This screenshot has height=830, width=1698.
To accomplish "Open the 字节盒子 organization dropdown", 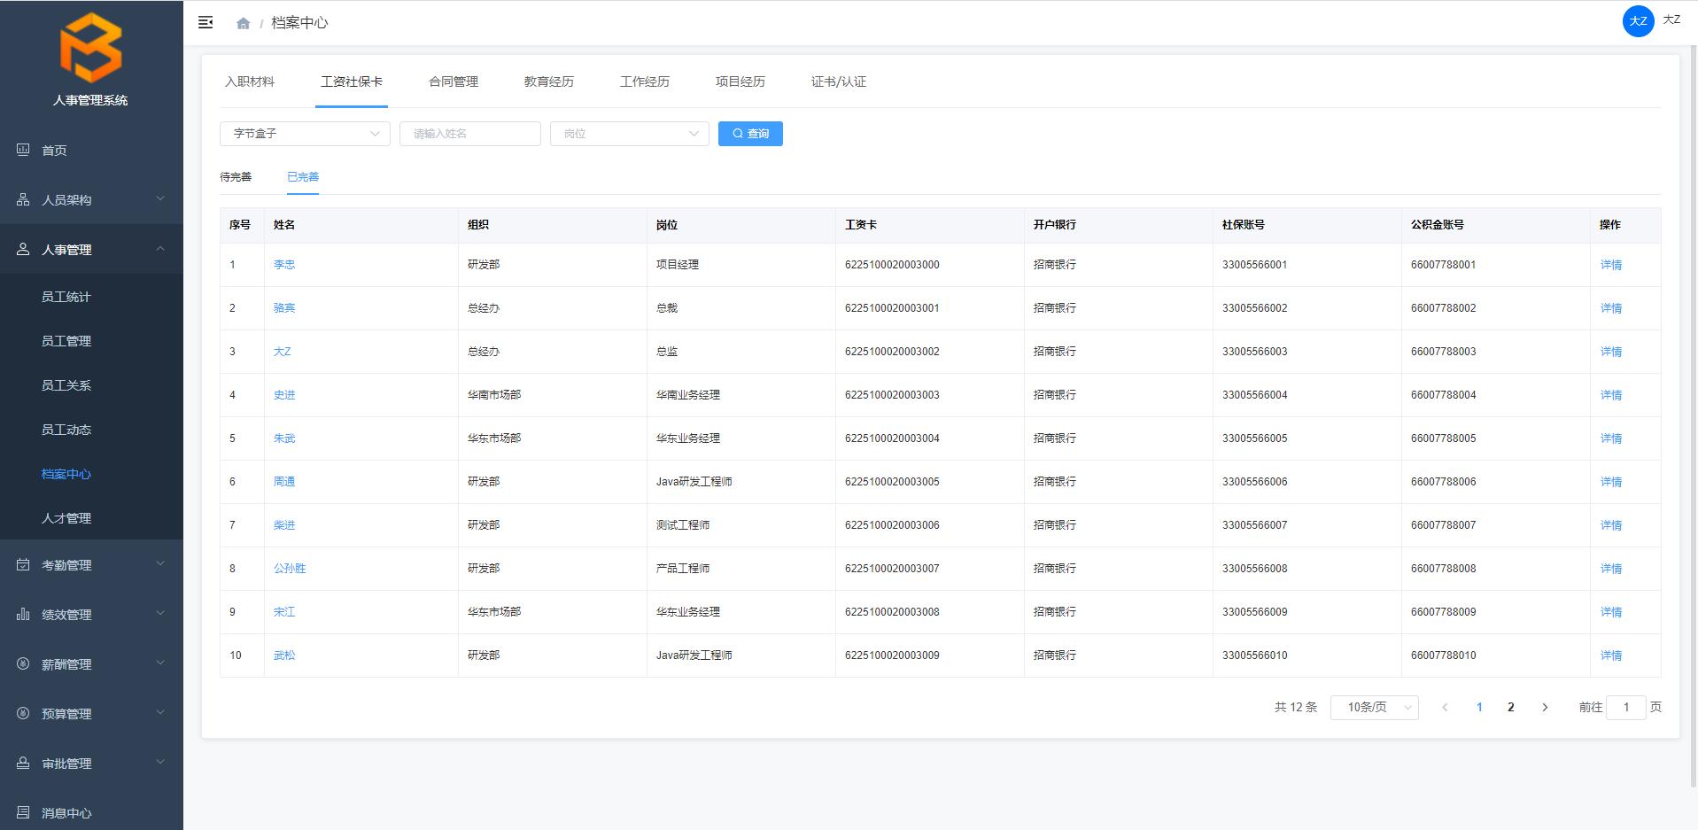I will pyautogui.click(x=305, y=134).
